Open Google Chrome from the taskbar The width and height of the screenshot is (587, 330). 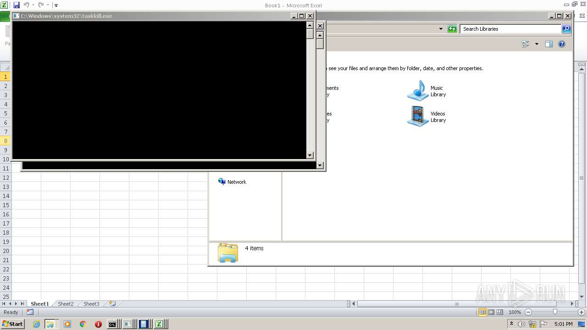[83, 324]
